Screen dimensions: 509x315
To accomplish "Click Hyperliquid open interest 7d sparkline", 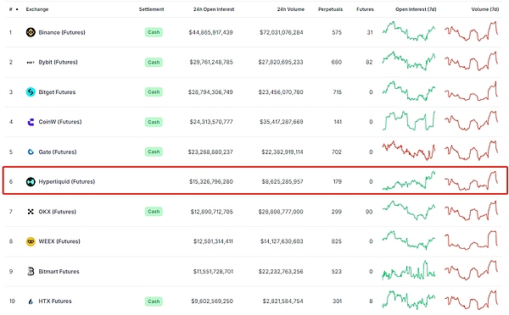I will (409, 180).
